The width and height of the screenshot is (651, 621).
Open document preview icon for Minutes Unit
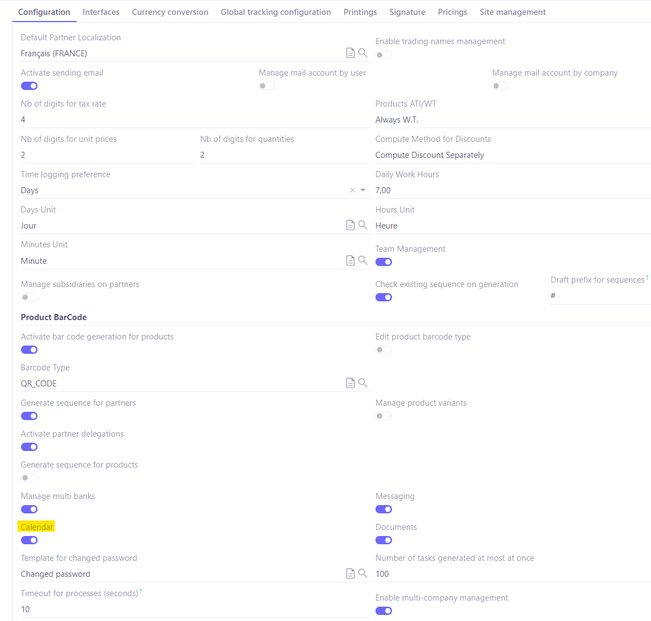[x=350, y=260]
